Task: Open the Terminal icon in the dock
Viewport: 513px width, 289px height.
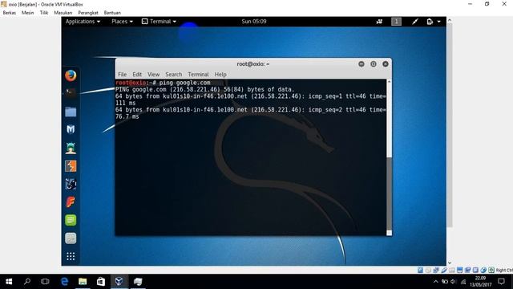Action: tap(71, 93)
